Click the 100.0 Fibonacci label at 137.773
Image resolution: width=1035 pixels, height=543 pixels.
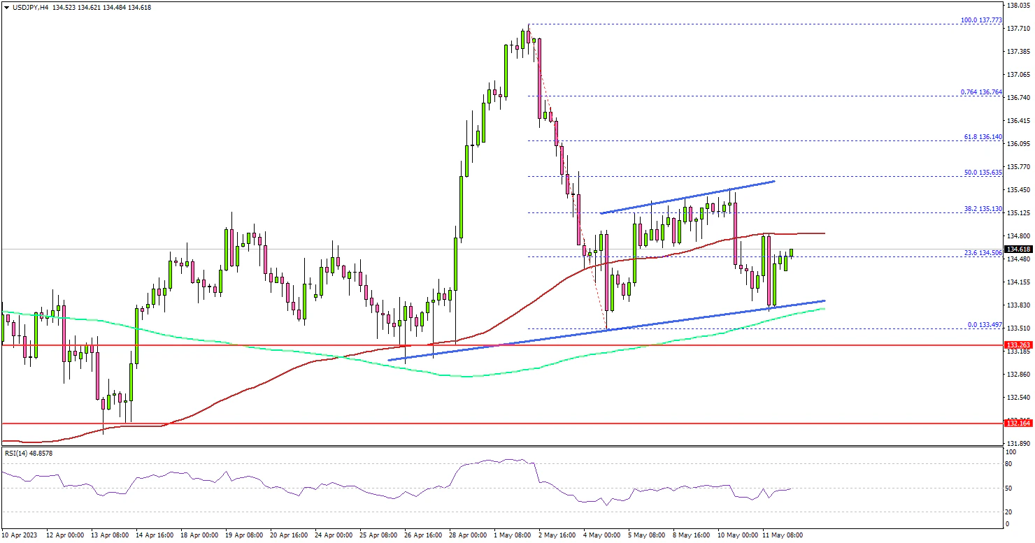[981, 20]
